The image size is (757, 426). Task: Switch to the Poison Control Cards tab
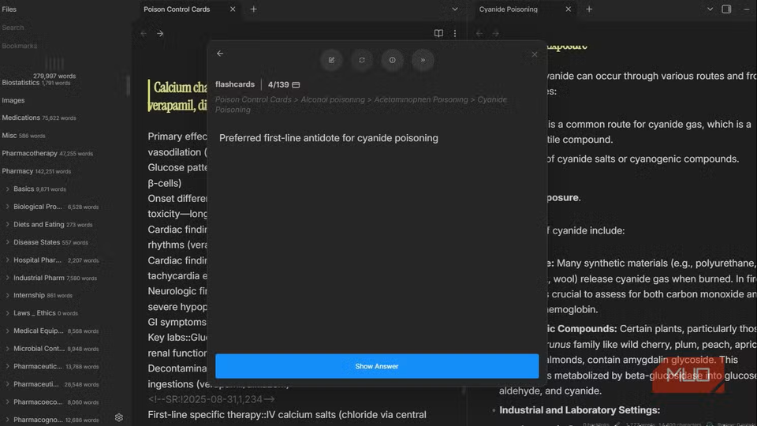[x=177, y=9]
